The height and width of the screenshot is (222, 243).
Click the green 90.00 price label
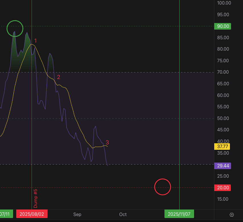223,26
